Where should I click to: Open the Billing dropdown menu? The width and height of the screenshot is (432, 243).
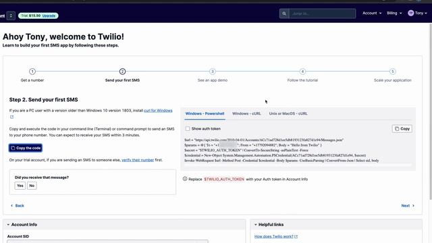pyautogui.click(x=394, y=13)
